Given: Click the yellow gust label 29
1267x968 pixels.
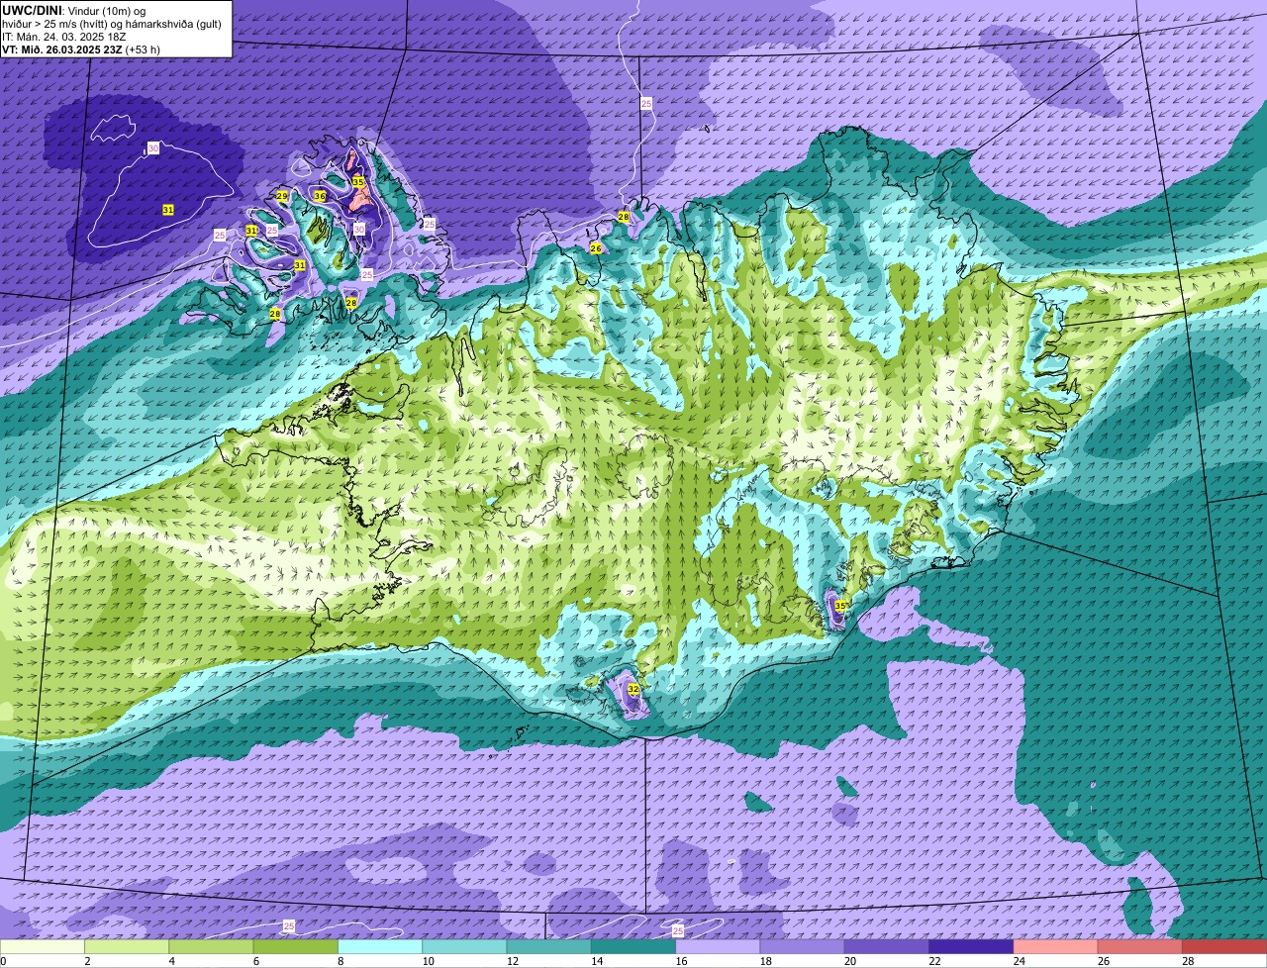Looking at the screenshot, I should point(282,196).
